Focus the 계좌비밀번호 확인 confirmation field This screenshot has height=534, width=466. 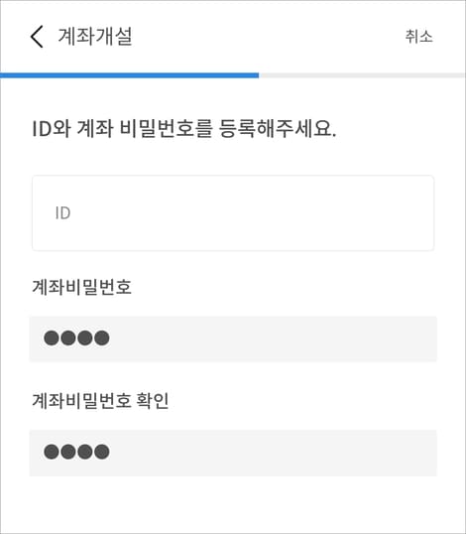pyautogui.click(x=233, y=453)
